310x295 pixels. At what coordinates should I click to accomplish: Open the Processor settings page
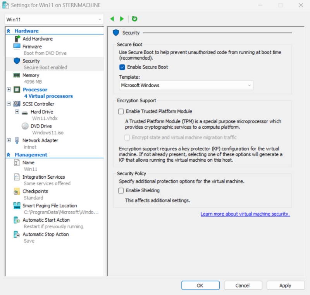pyautogui.click(x=35, y=90)
